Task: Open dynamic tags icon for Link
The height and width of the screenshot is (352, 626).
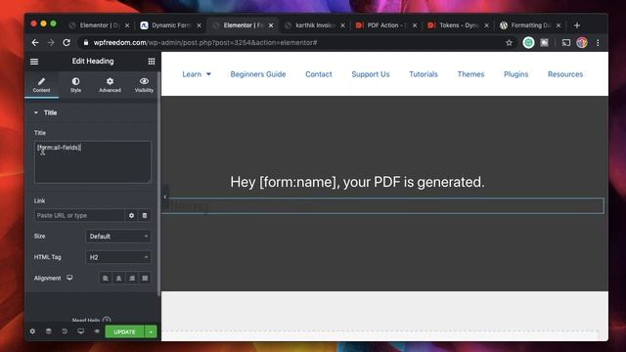Action: (145, 215)
